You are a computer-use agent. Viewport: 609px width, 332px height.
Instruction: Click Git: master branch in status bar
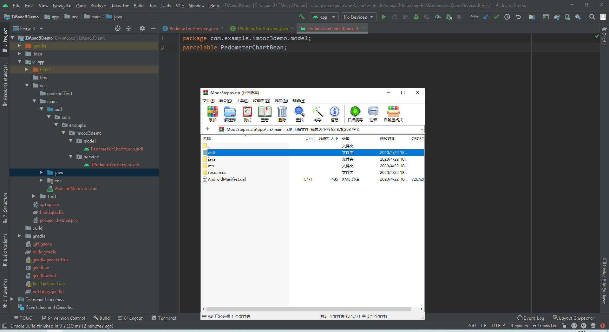coord(545,326)
